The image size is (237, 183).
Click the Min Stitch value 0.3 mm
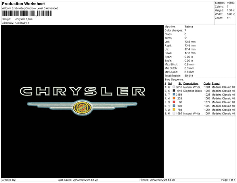tap(189, 68)
